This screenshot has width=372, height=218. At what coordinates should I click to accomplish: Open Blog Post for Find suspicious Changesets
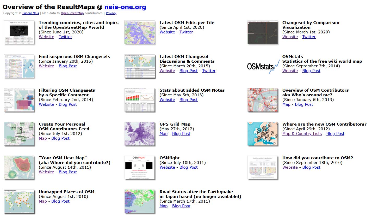(x=68, y=66)
